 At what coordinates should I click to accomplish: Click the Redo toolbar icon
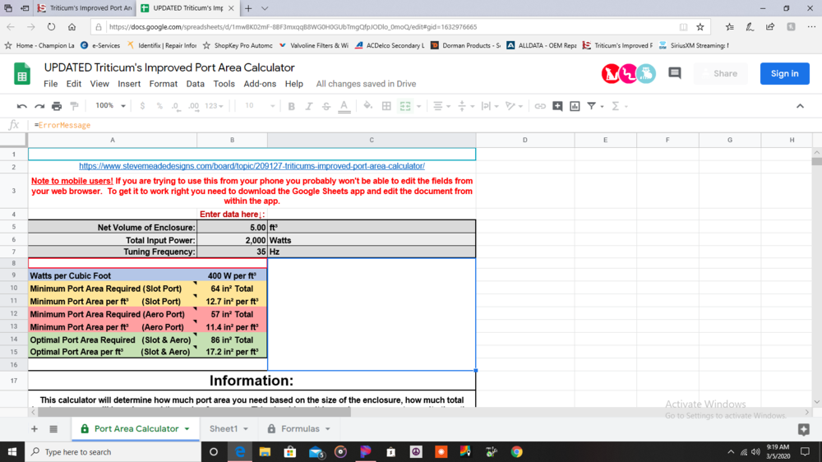(x=39, y=106)
